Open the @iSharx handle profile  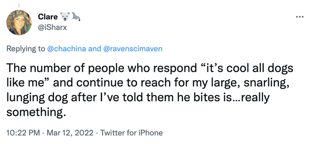pos(52,28)
